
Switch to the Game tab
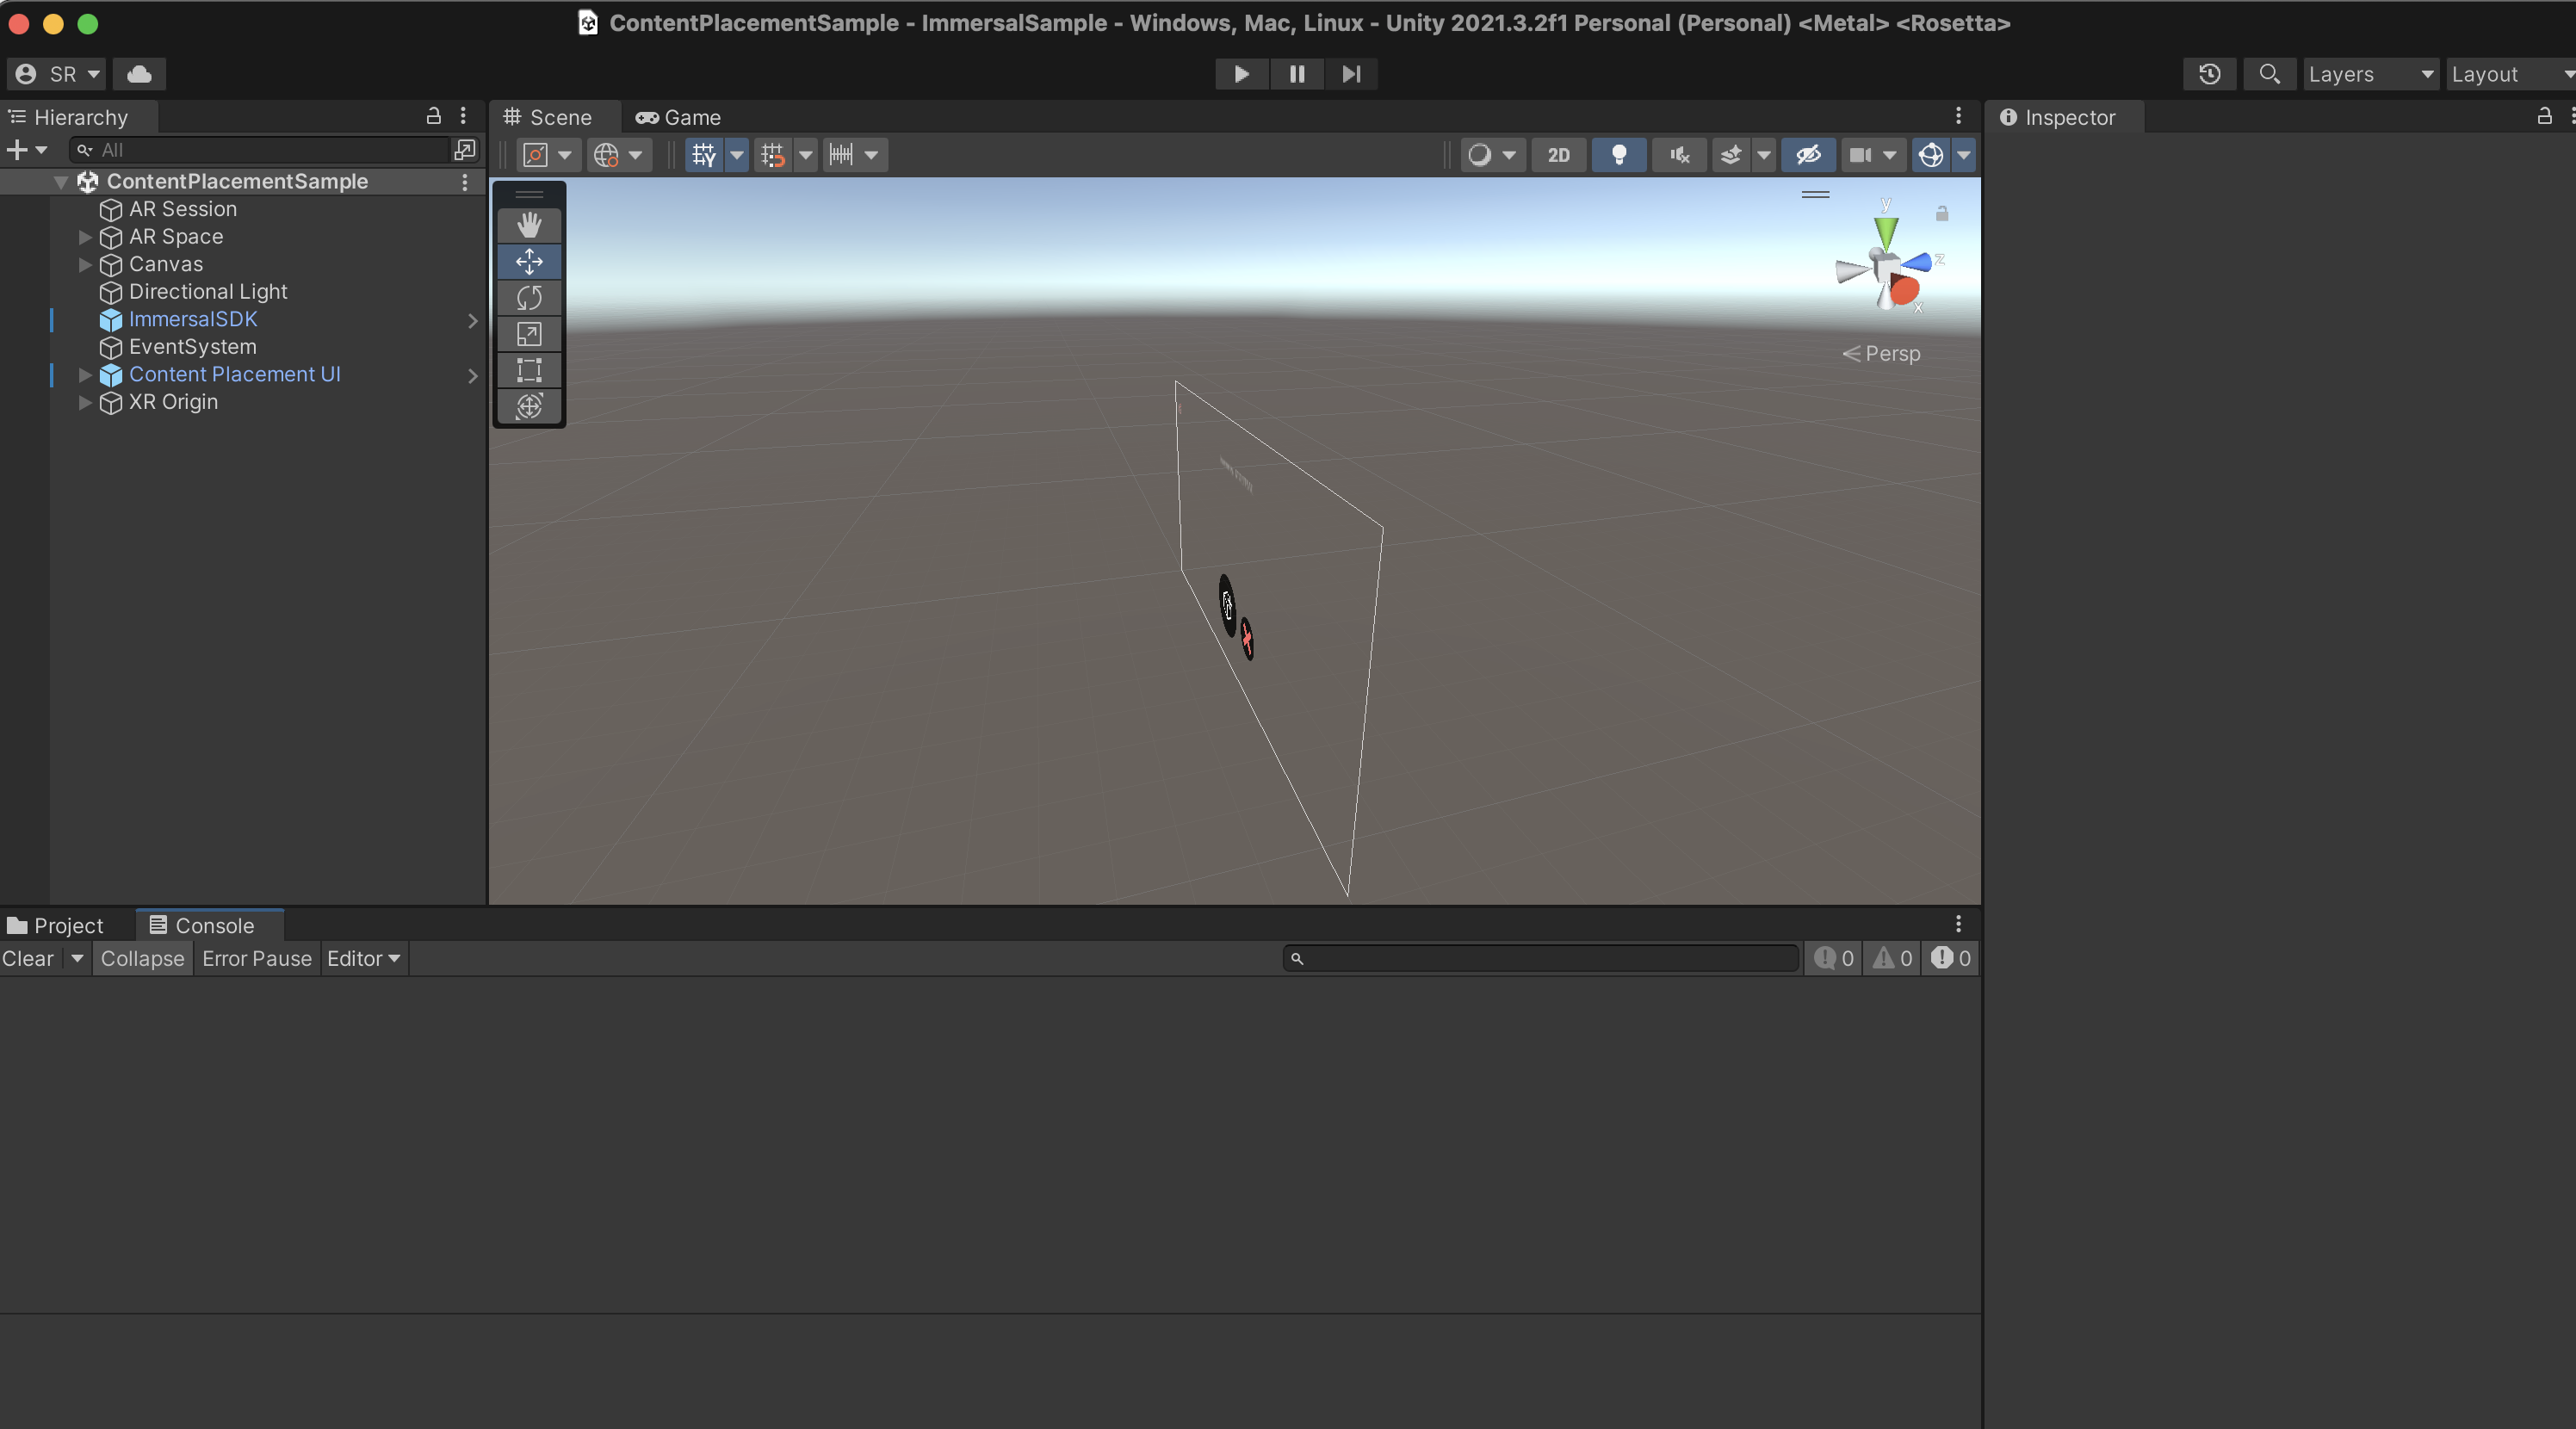click(x=679, y=117)
